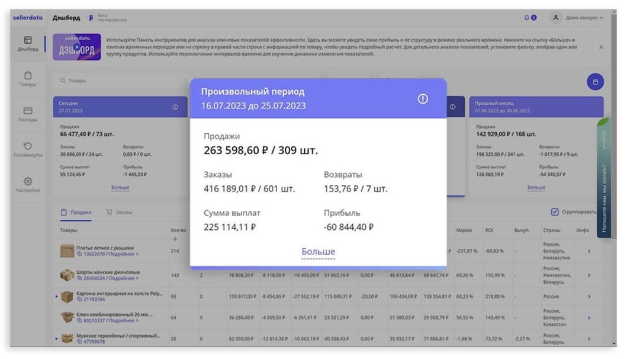Open Самовыкупы sidebar item

pyautogui.click(x=27, y=149)
